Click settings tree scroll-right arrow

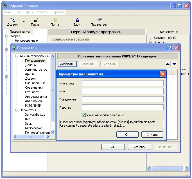48,137
